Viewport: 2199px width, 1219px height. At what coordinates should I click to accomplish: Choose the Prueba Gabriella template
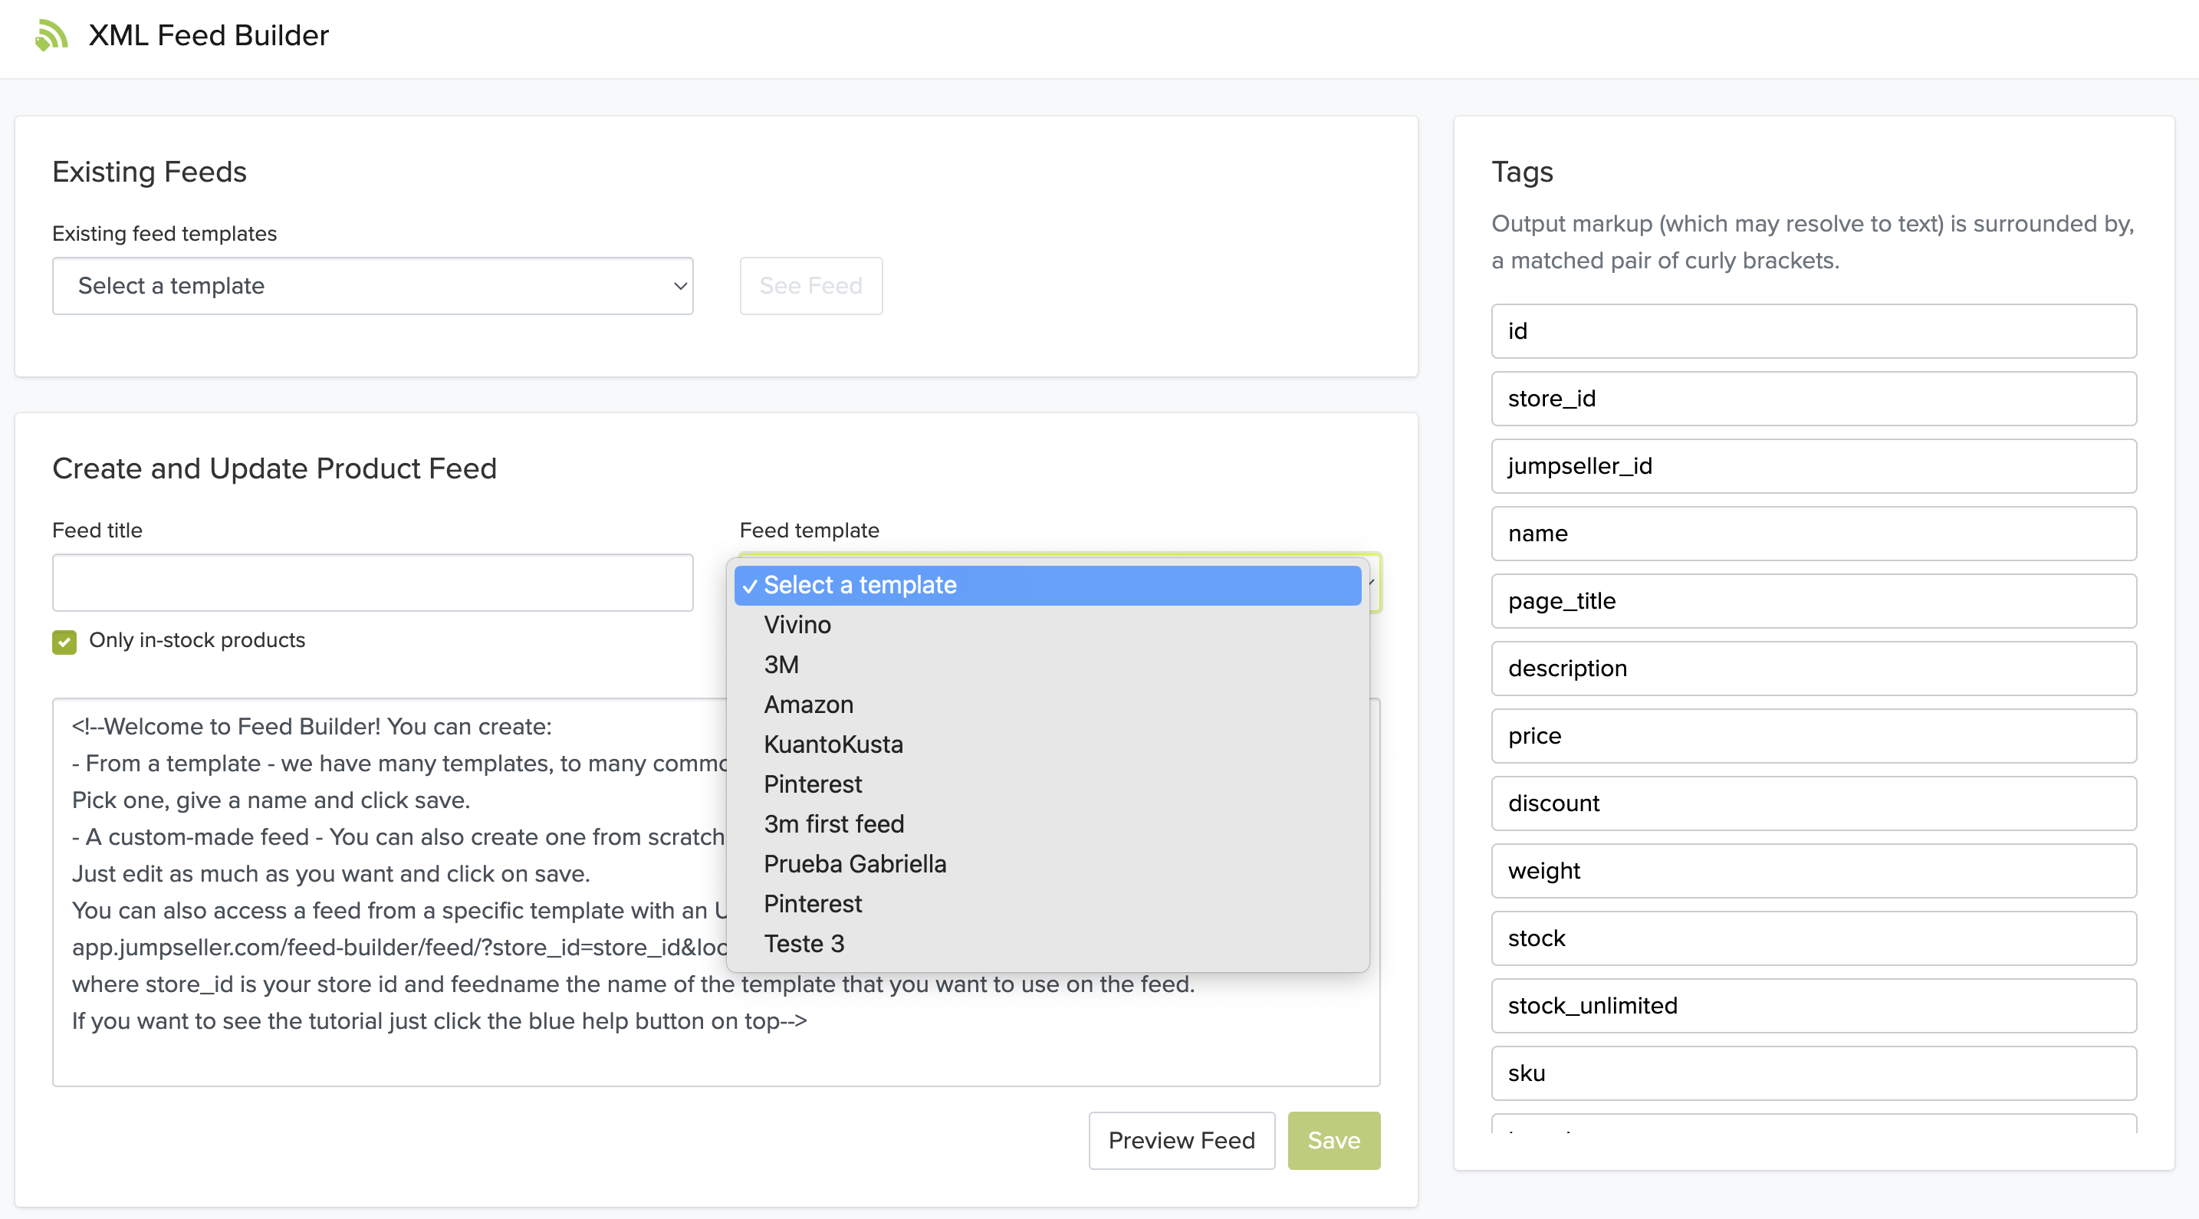coord(854,864)
